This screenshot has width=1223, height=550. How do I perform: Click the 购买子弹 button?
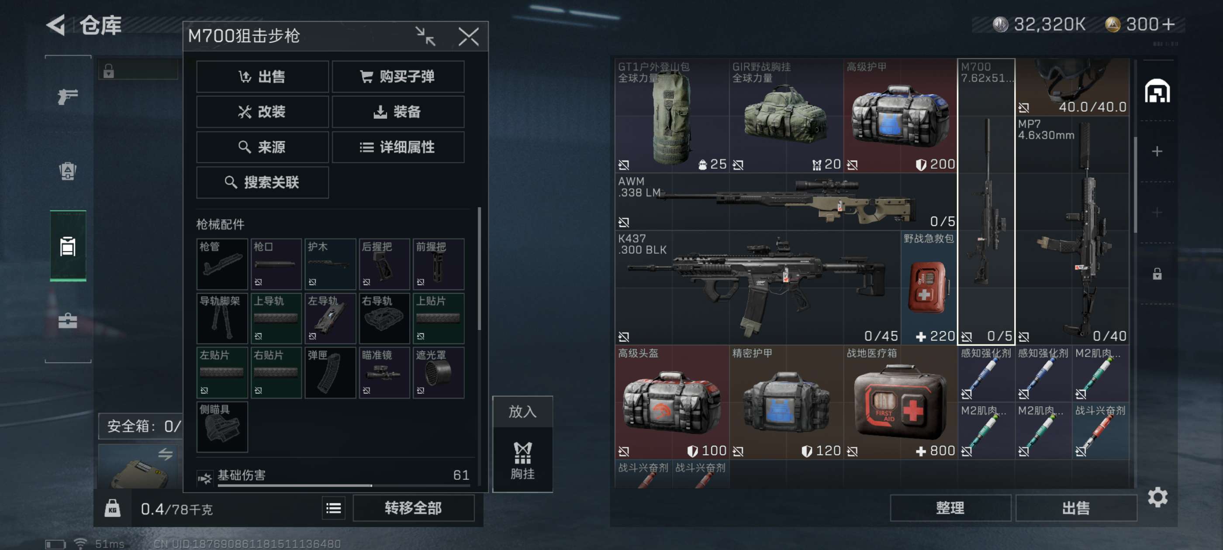tap(398, 76)
